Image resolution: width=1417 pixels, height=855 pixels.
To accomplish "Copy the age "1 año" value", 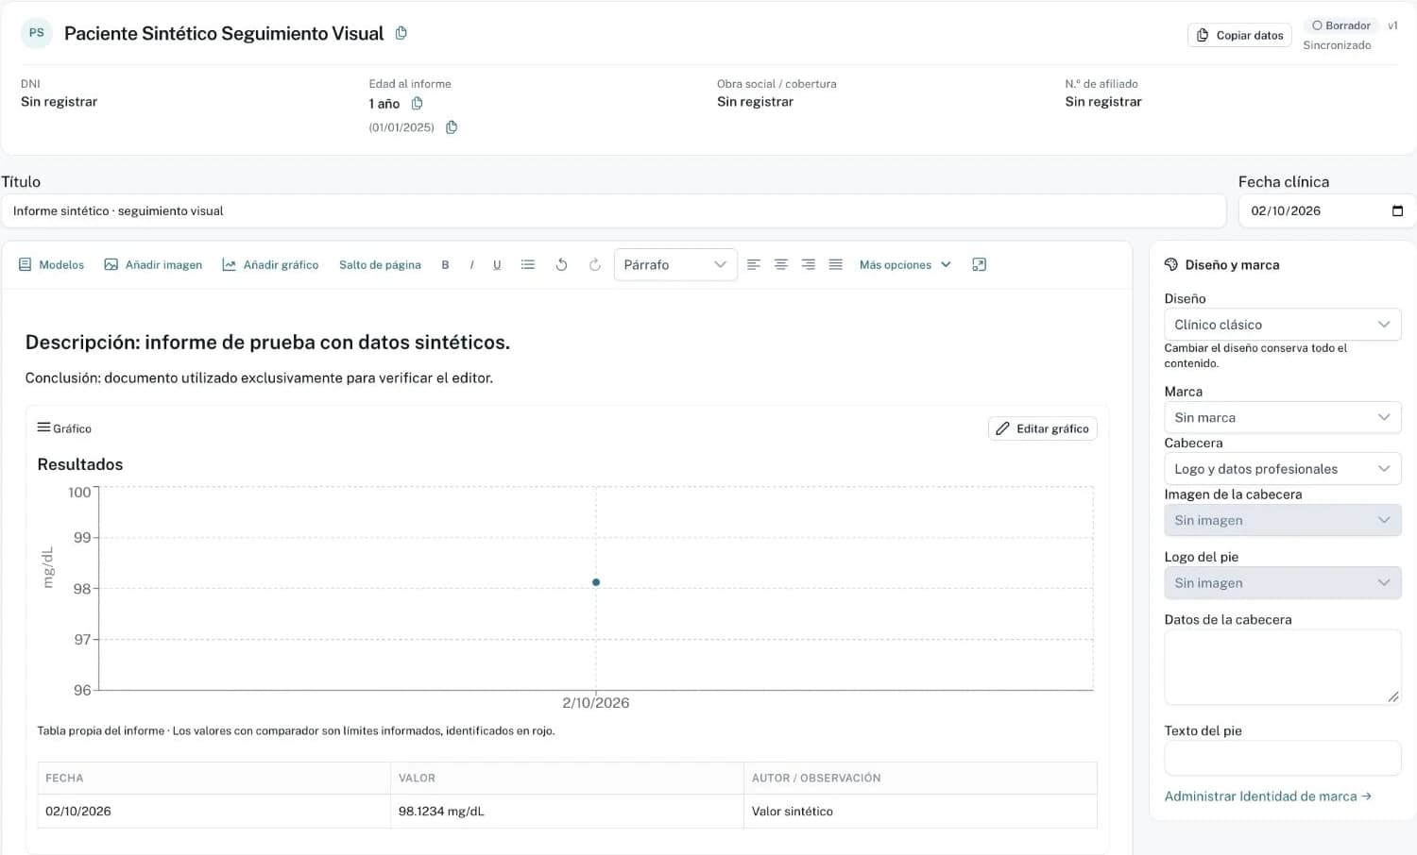I will click(x=417, y=104).
